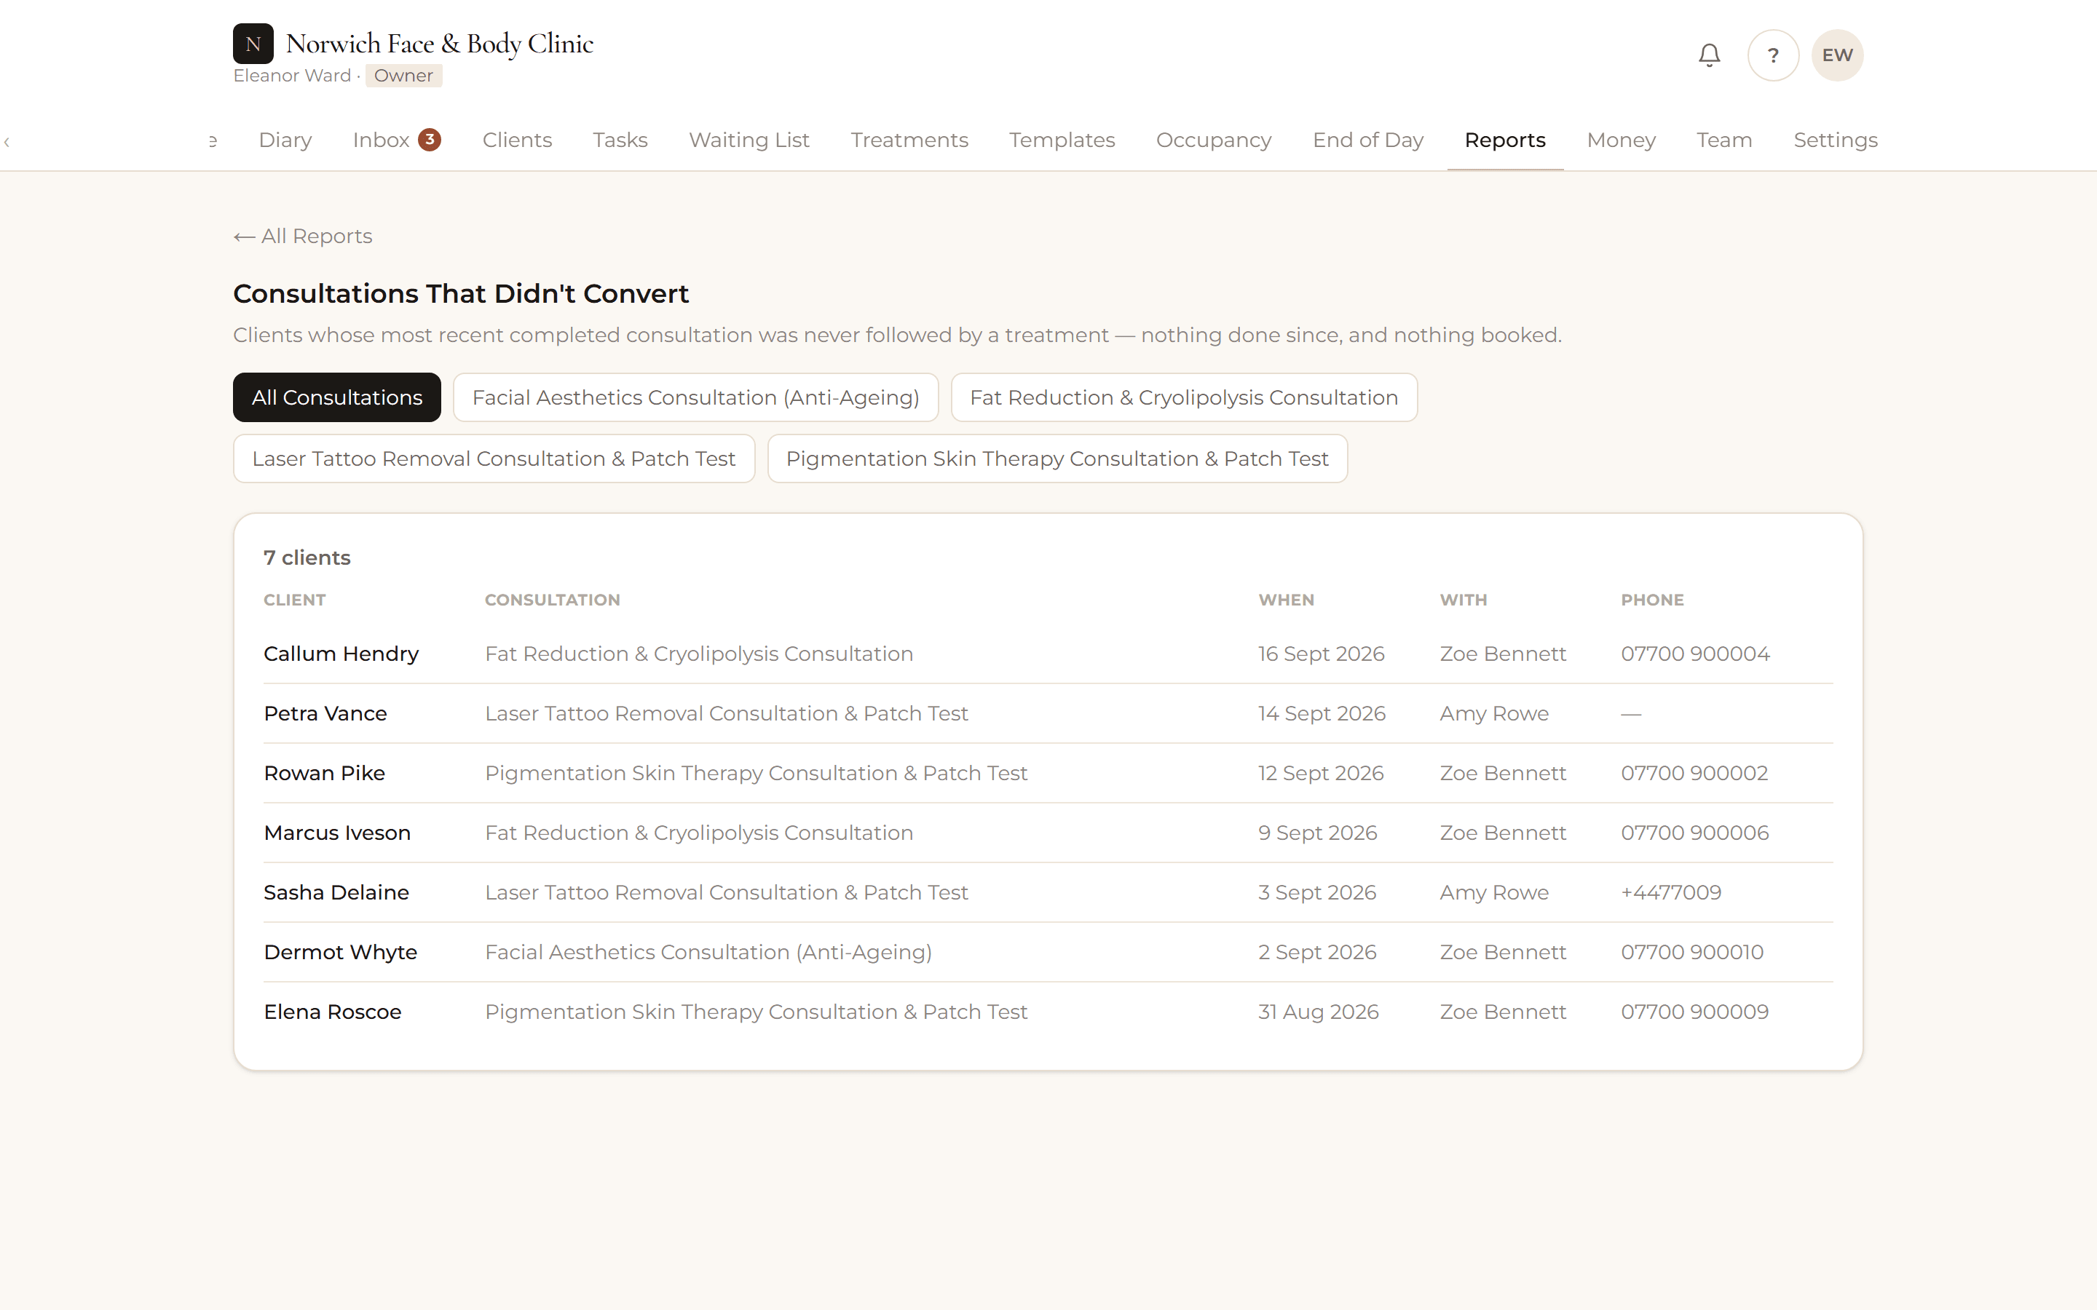Screen dimensions: 2097x1310
Task: Open Inbox with 3 unread badge
Action: 397,140
